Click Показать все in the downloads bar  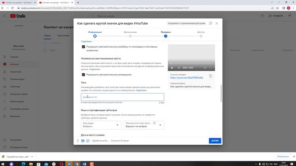pos(283,157)
